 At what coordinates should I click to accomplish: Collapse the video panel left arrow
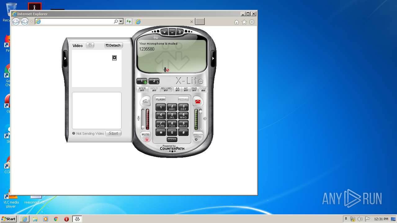tap(65, 58)
